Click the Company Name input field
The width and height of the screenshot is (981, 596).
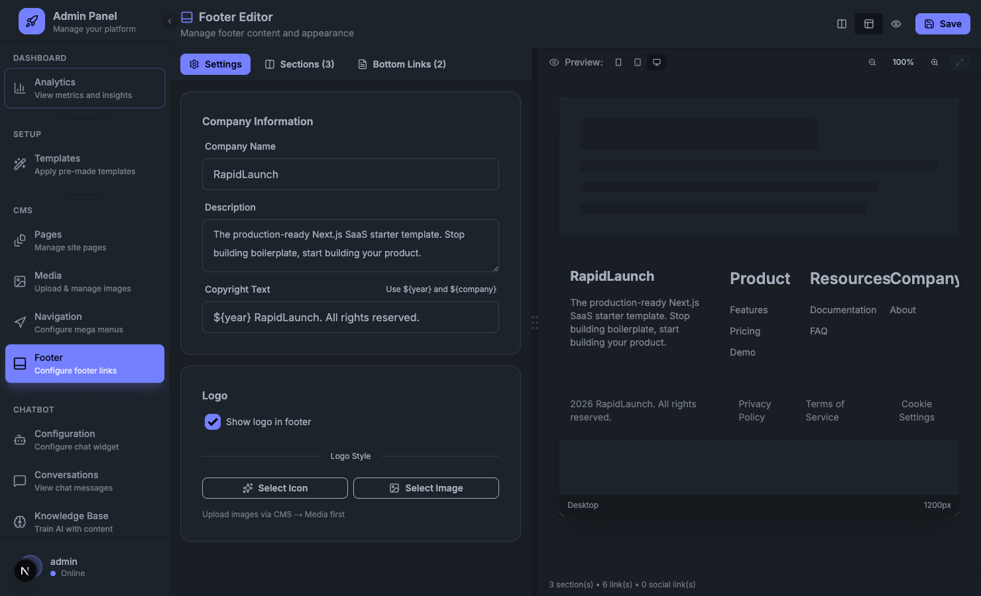point(351,174)
